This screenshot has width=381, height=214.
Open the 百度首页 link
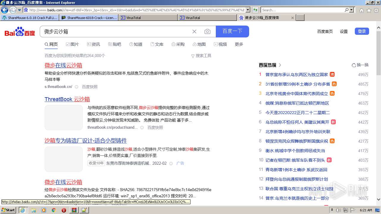click(325, 32)
